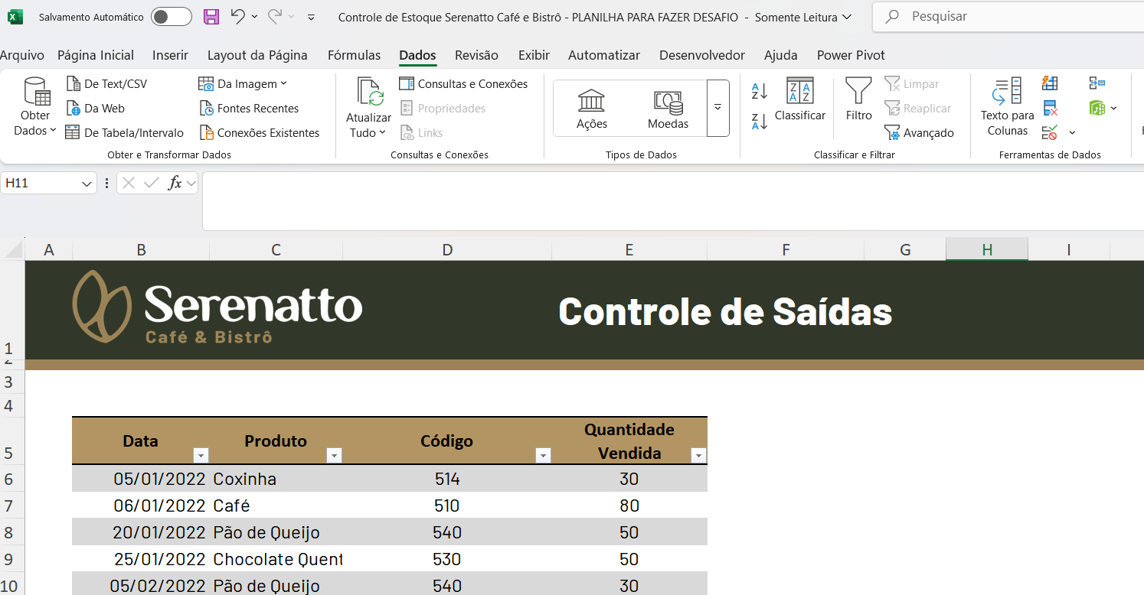Switch to Página Inicial tab

click(x=96, y=55)
